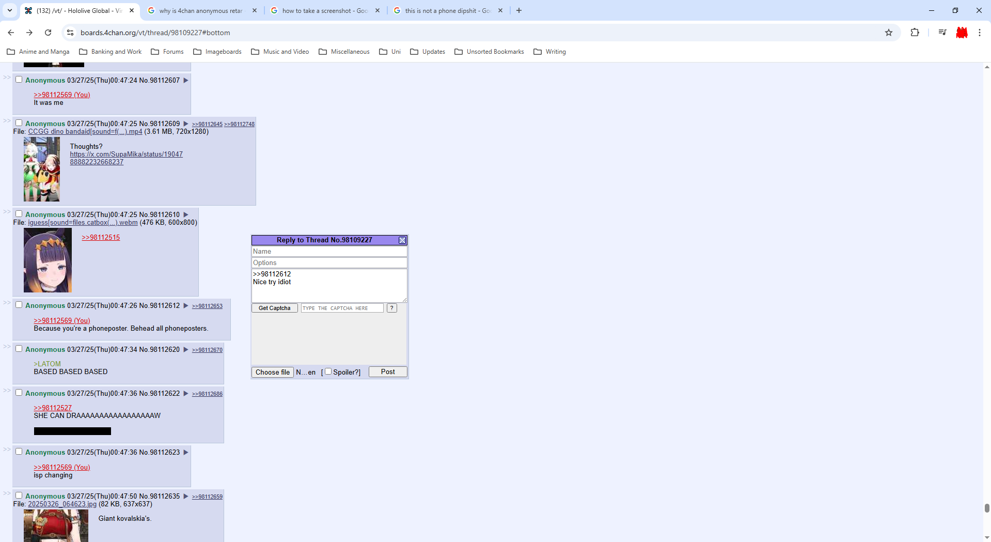Bookmark this page with the star icon
Viewport: 991px width, 542px height.
(x=889, y=33)
